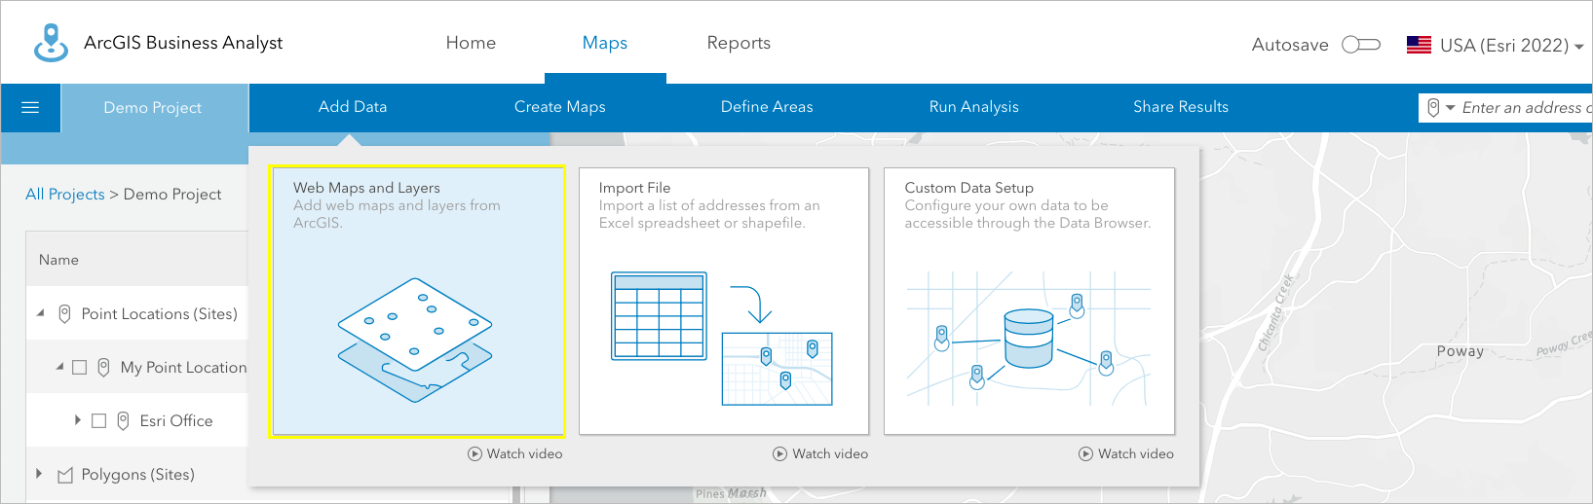This screenshot has height=504, width=1593.
Task: Check the Esri Office checkbox
Action: tap(98, 420)
